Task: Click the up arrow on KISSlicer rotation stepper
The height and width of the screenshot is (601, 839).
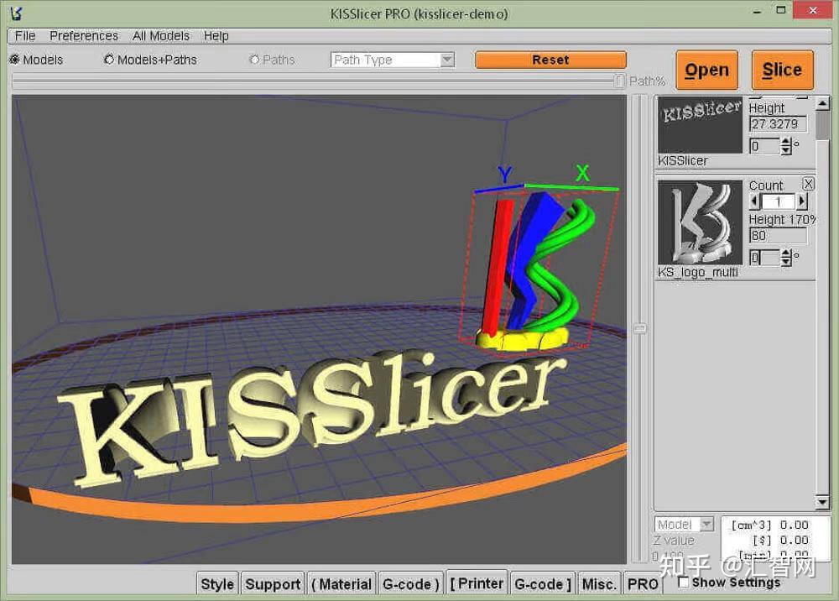Action: click(784, 142)
